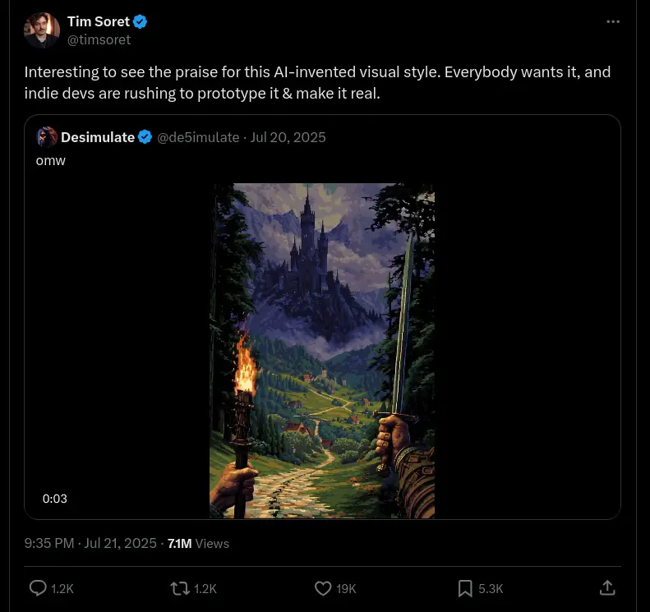Screen dimensions: 650x612
Task: Click the quoted post text "omw"
Action: (x=50, y=160)
